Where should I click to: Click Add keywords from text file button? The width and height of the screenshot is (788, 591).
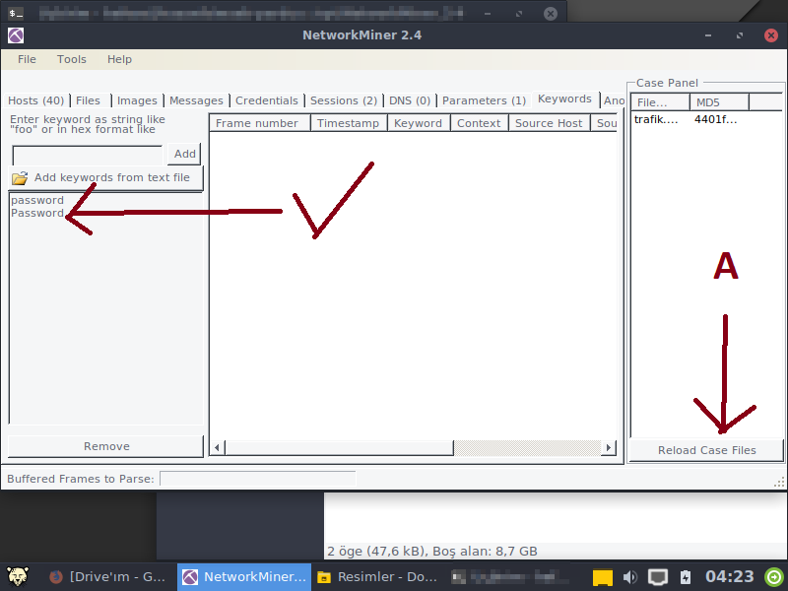106,178
